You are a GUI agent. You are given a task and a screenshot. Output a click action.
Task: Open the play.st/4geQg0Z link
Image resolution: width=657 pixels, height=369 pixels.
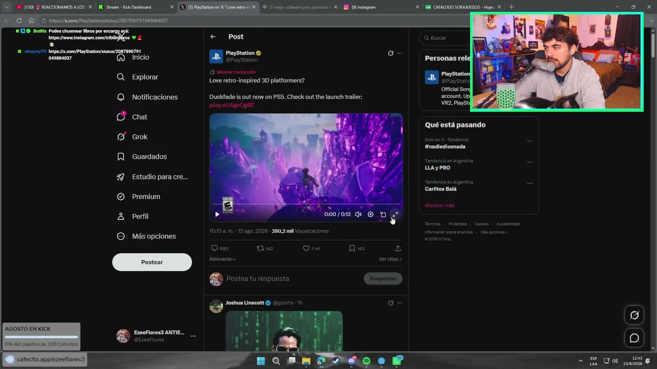[232, 105]
